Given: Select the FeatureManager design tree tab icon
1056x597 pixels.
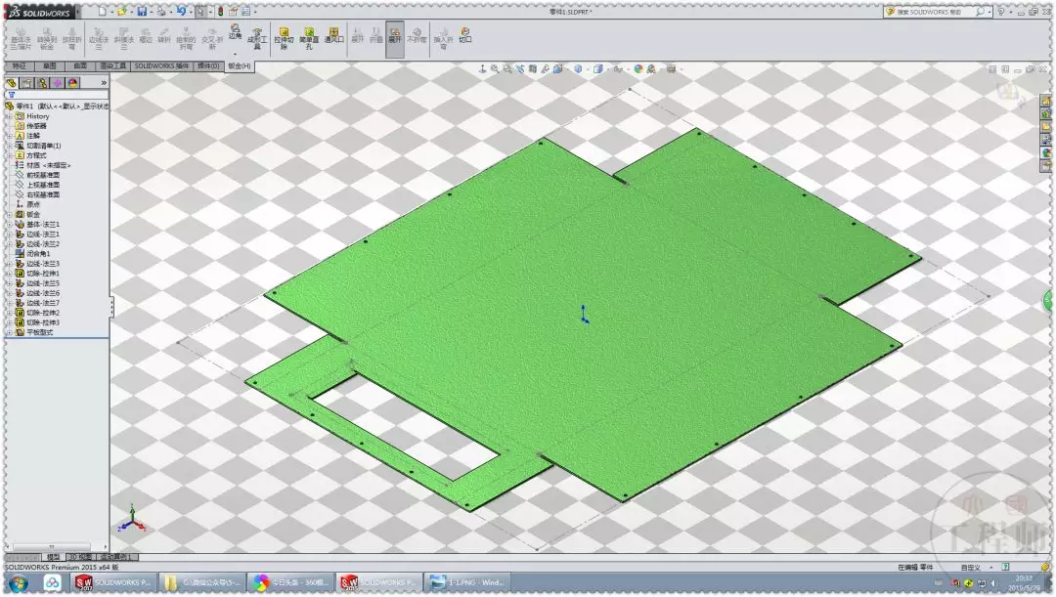Looking at the screenshot, I should tap(12, 83).
